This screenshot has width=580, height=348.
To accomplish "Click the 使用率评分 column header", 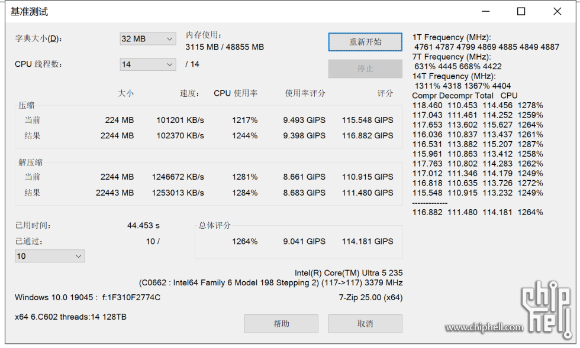I will [x=305, y=93].
